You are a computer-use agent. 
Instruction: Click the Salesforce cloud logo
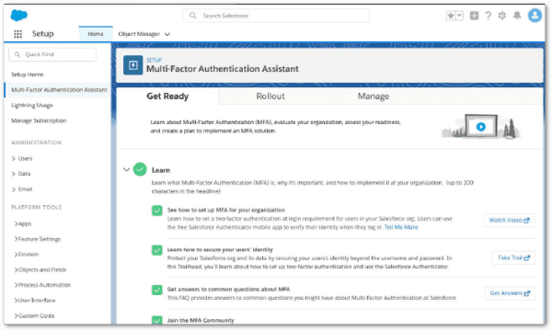click(x=18, y=16)
